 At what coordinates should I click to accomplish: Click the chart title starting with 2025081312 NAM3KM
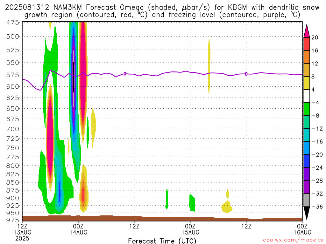click(162, 11)
